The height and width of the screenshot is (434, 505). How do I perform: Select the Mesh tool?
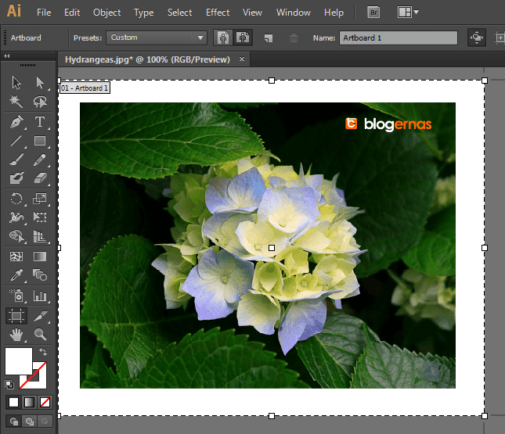(16, 256)
